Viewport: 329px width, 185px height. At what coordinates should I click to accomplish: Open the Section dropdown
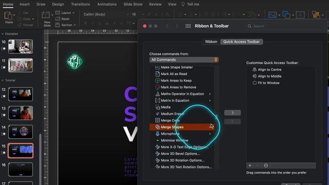pyautogui.click(x=65, y=25)
